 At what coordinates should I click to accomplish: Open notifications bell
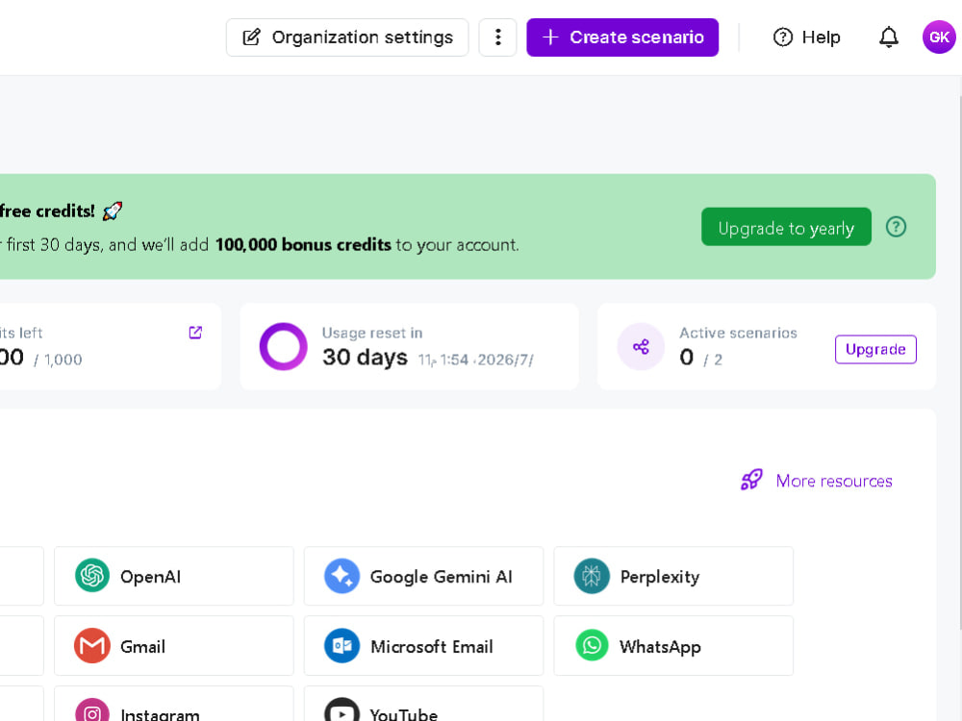pyautogui.click(x=888, y=37)
